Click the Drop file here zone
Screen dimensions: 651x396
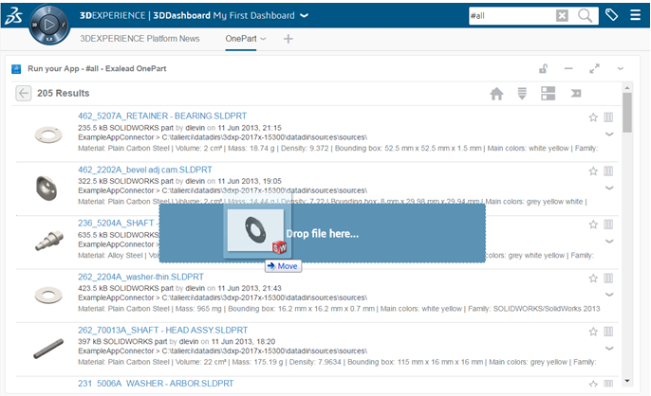coord(323,233)
